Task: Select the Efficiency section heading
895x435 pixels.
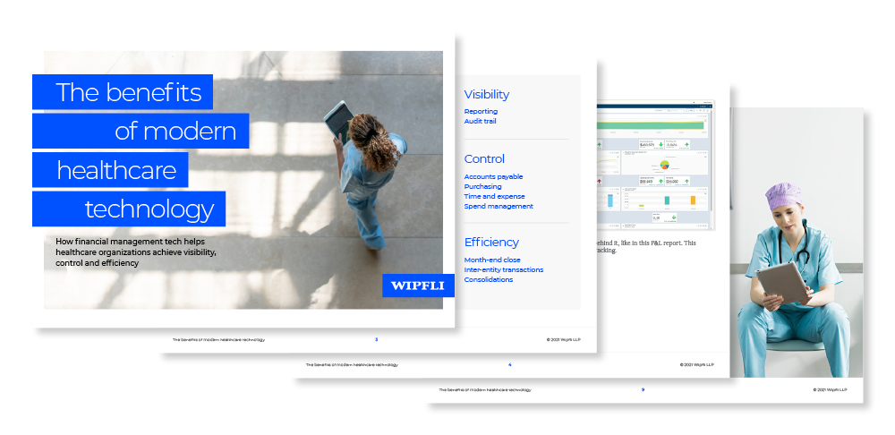Action: coord(491,242)
